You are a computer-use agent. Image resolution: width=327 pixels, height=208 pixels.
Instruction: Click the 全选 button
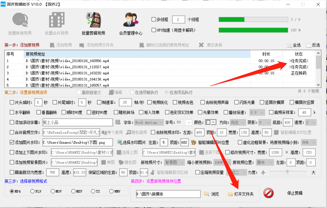pyautogui.click(x=294, y=45)
